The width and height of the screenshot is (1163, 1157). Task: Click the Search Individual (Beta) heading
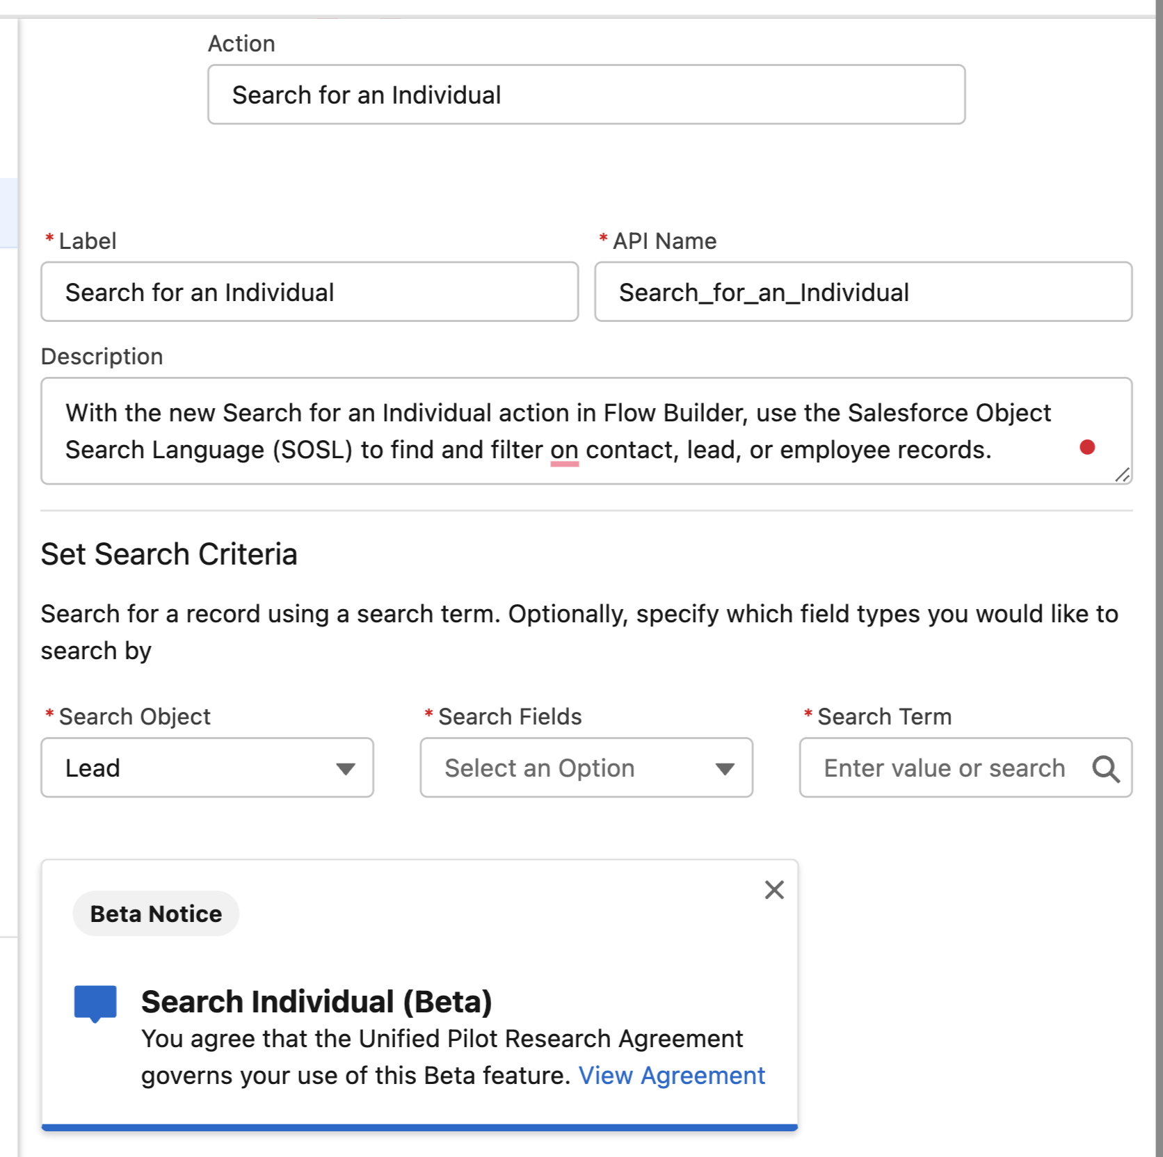click(x=316, y=1002)
